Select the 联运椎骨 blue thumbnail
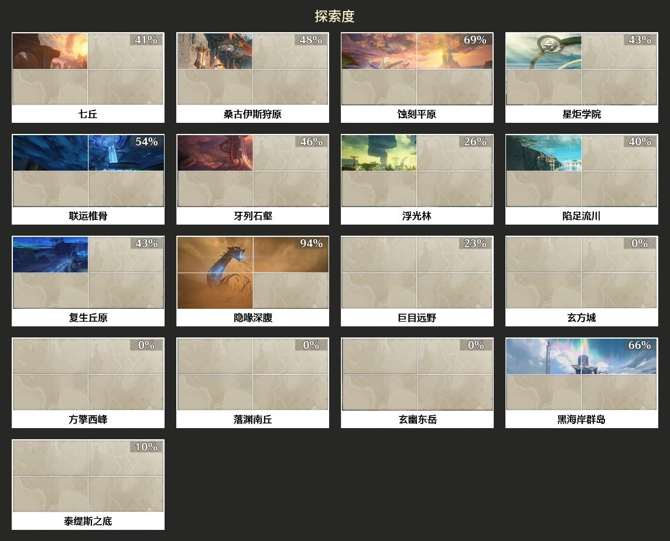Image resolution: width=670 pixels, height=541 pixels. (x=88, y=171)
